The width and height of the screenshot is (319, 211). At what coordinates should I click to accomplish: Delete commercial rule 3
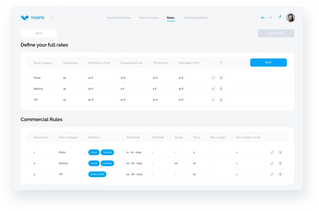coord(280,174)
